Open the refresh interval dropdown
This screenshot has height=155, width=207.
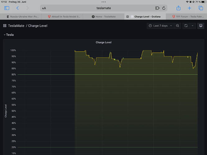tap(192, 26)
